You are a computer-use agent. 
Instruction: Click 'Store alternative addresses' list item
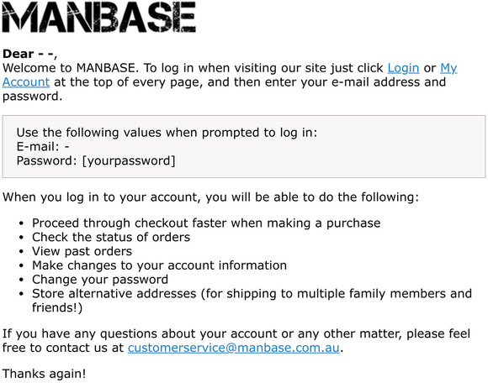pos(252,301)
